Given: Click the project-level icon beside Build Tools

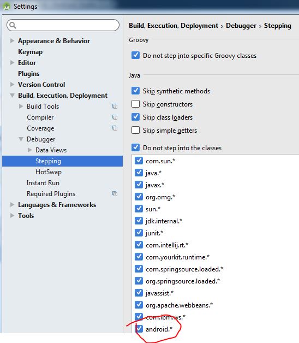Looking at the screenshot, I should (115, 107).
